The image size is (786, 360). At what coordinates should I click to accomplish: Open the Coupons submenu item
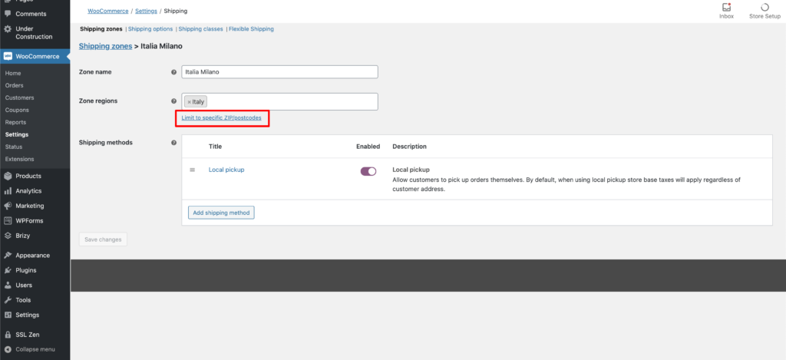click(x=17, y=110)
